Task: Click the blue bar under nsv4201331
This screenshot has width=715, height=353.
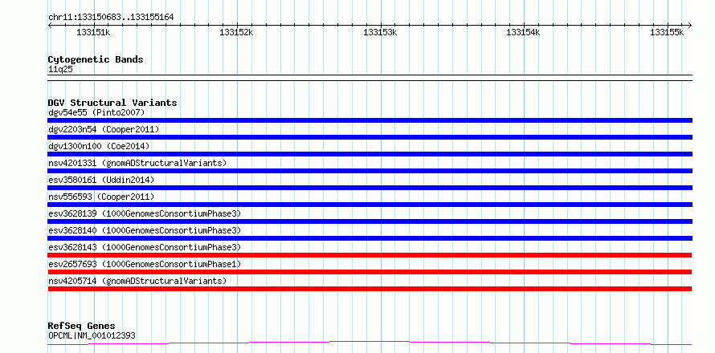Action: pos(370,171)
